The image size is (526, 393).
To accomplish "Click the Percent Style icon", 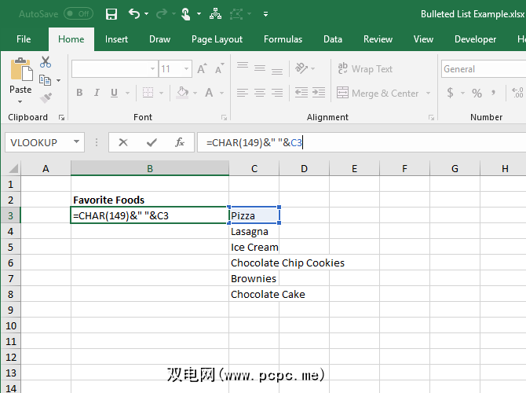I will [x=477, y=93].
